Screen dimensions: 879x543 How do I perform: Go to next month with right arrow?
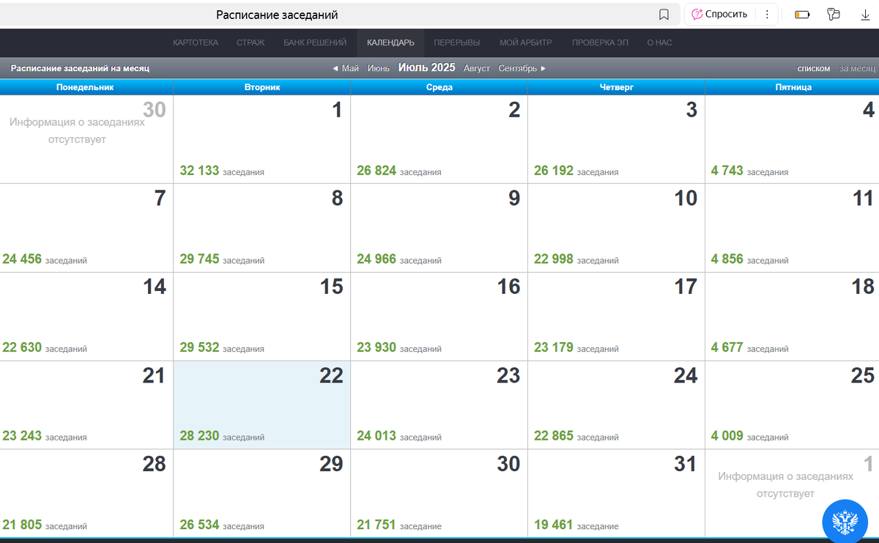[x=544, y=68]
